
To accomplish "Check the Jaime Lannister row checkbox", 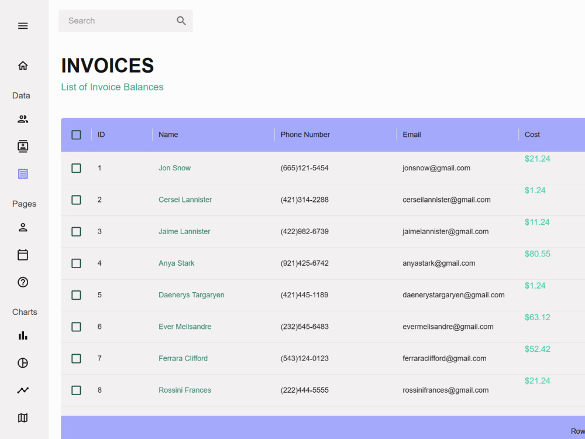I will coord(76,231).
